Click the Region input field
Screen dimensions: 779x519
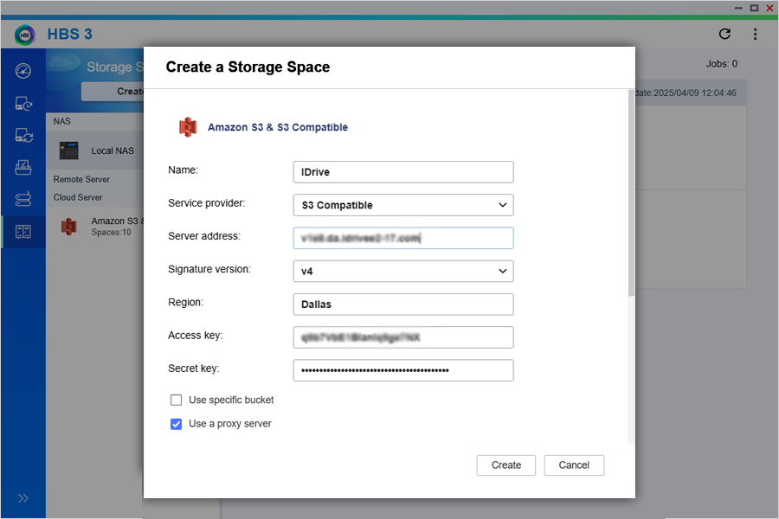click(x=403, y=304)
